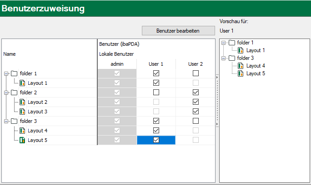Uncheck User 2 checkbox for Layout 3
This screenshot has height=185, width=311.
pos(196,112)
